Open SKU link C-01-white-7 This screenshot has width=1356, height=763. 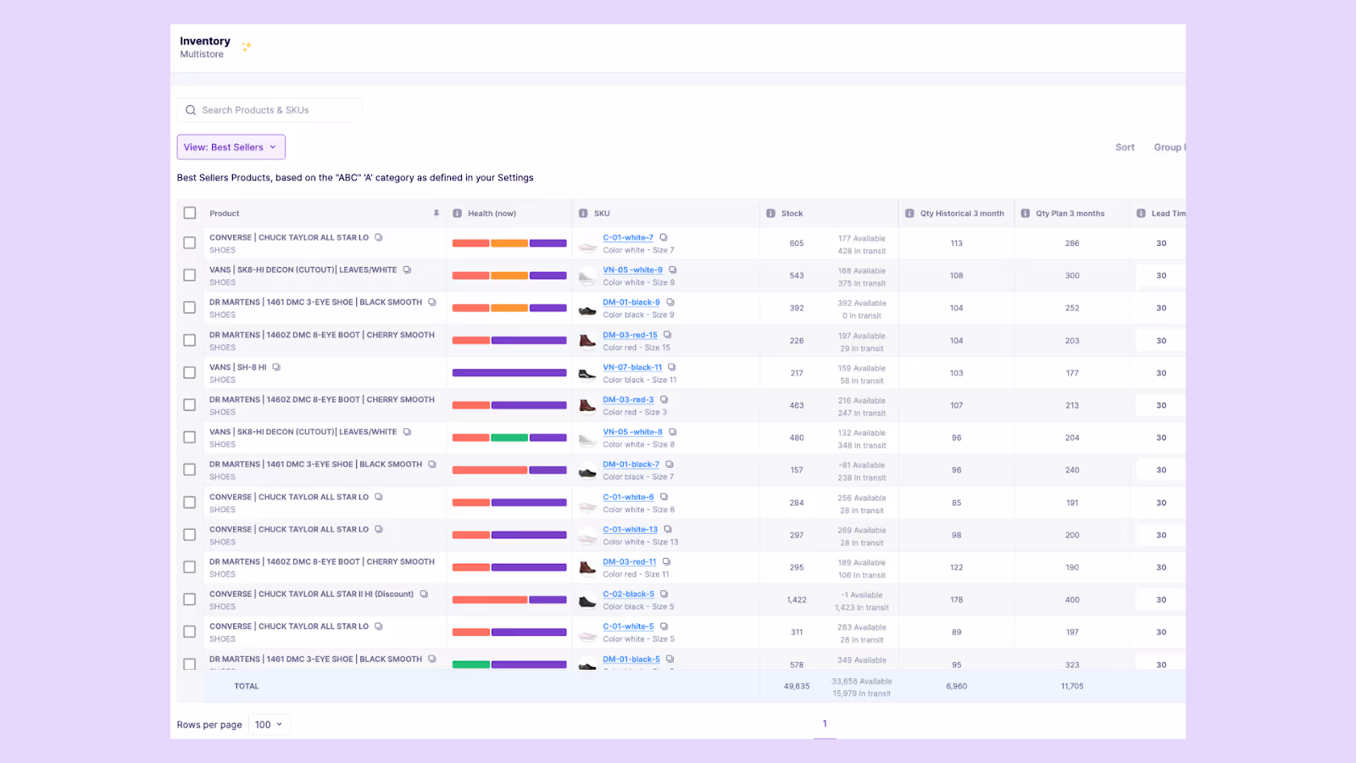pyautogui.click(x=628, y=237)
